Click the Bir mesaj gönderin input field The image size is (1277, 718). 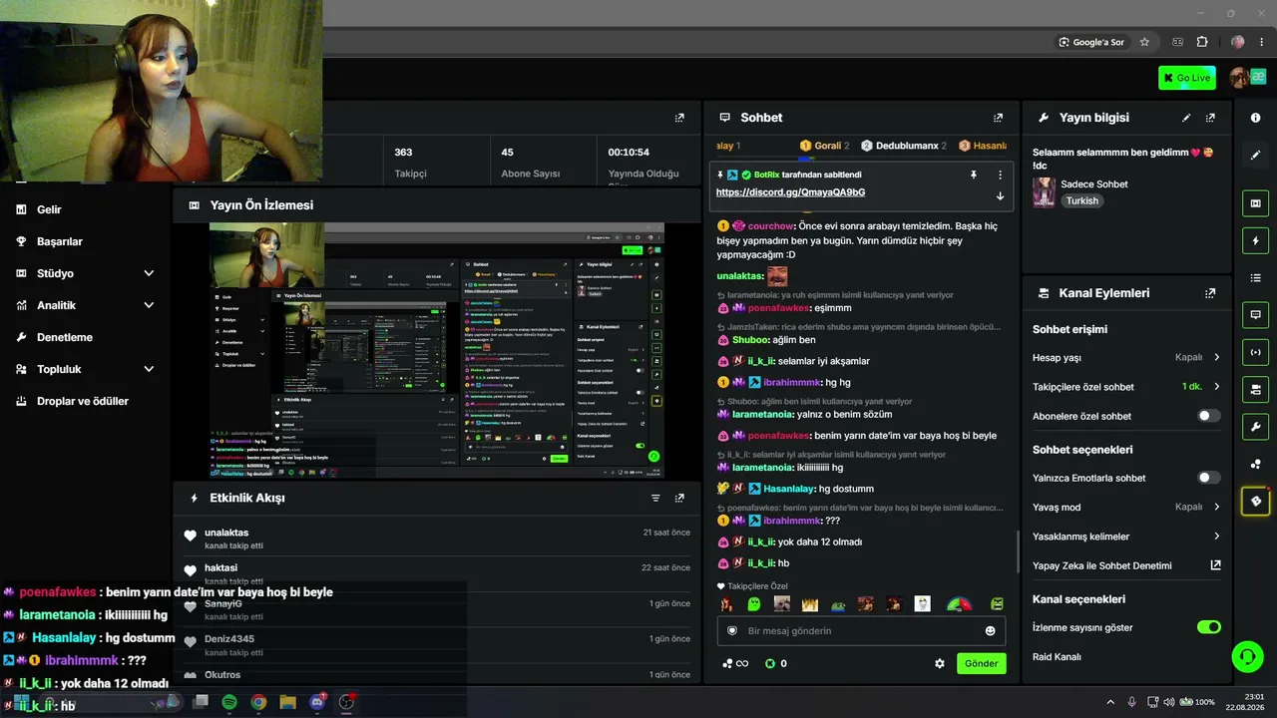click(861, 630)
